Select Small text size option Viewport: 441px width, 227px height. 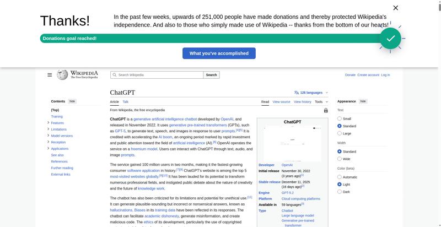pos(340,118)
